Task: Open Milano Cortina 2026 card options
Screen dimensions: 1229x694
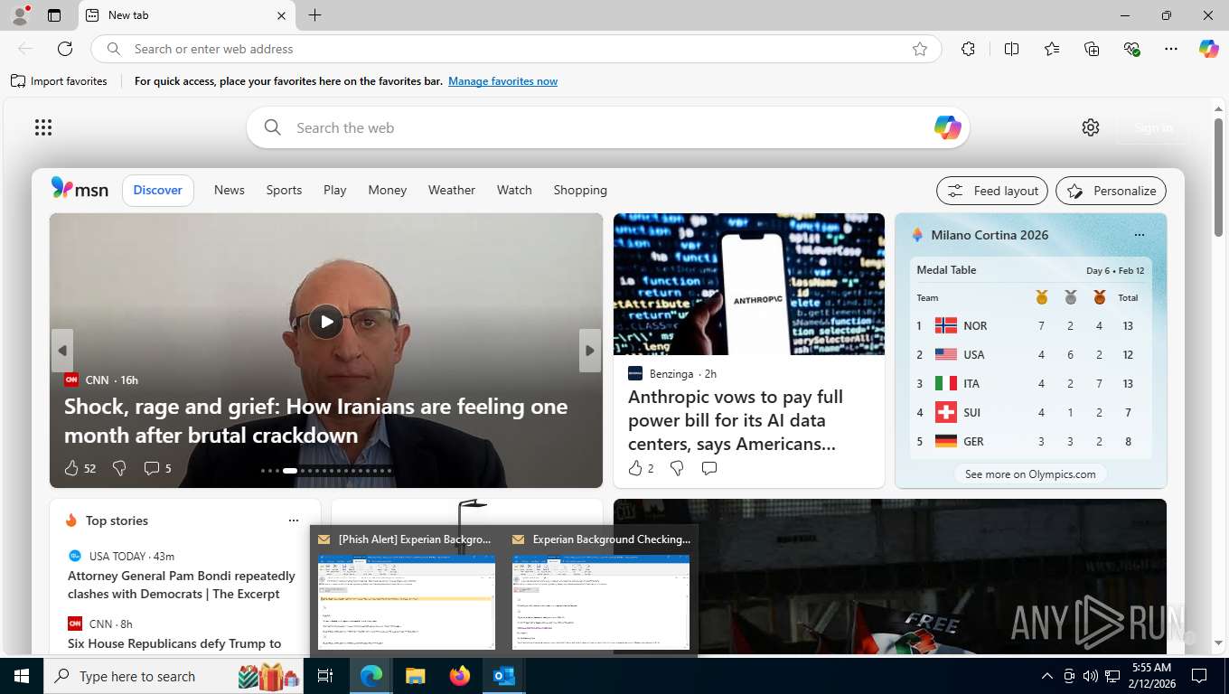Action: tap(1139, 235)
